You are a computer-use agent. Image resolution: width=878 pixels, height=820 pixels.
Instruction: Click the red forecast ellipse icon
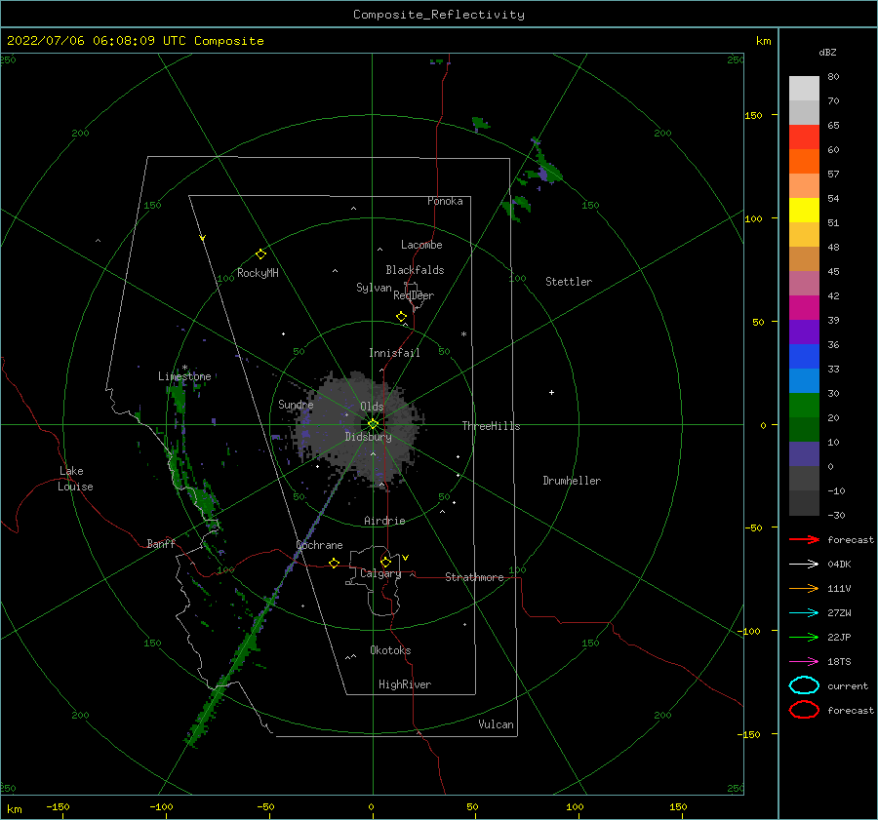[804, 710]
